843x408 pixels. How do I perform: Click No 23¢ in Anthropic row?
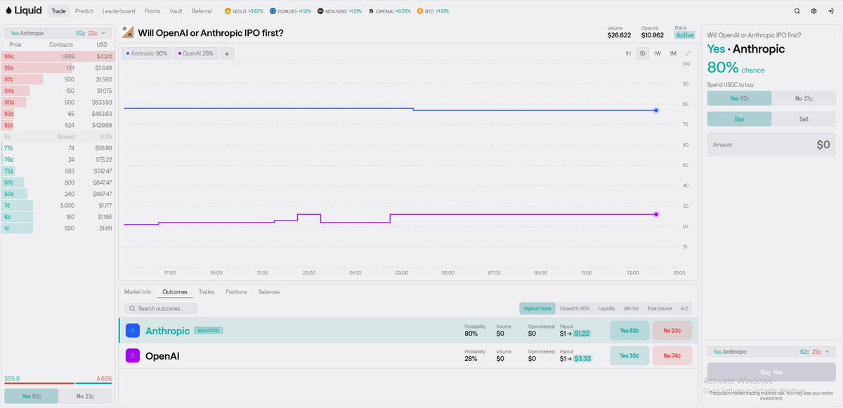[x=672, y=331]
